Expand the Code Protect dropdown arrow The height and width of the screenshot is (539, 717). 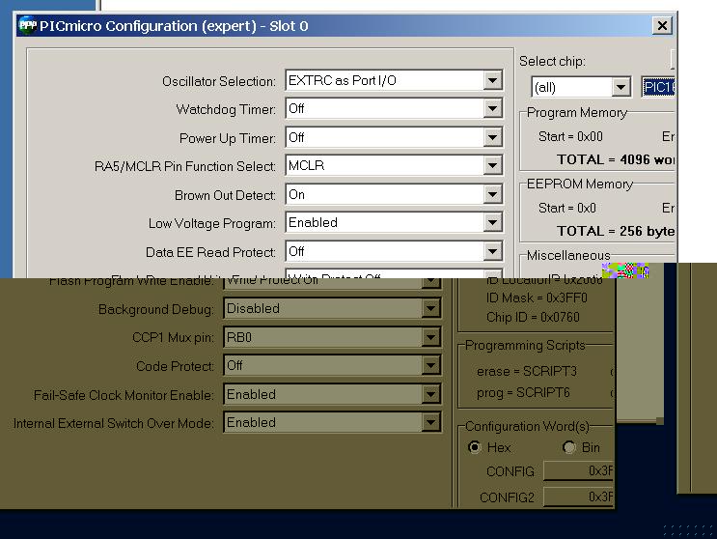tap(430, 365)
